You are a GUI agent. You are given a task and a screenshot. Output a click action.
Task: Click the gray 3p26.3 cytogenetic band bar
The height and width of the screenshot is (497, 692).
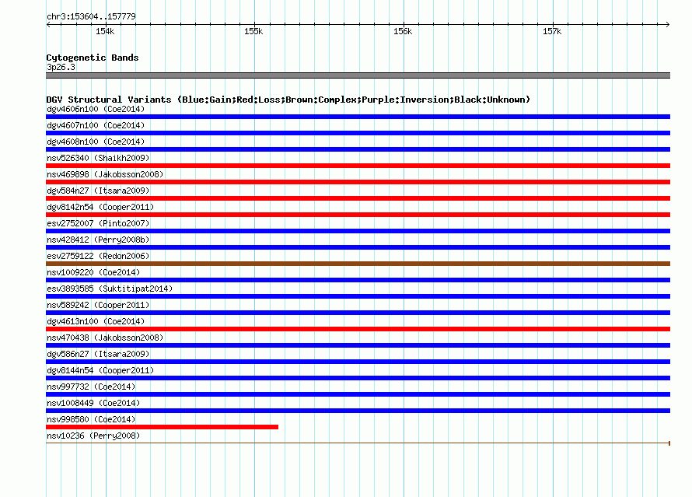pyautogui.click(x=358, y=75)
